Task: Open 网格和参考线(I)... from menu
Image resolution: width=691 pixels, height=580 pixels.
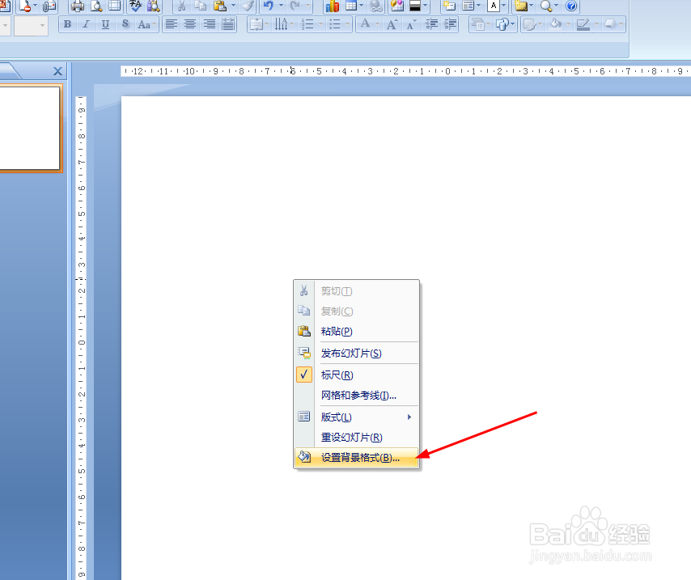Action: [356, 396]
